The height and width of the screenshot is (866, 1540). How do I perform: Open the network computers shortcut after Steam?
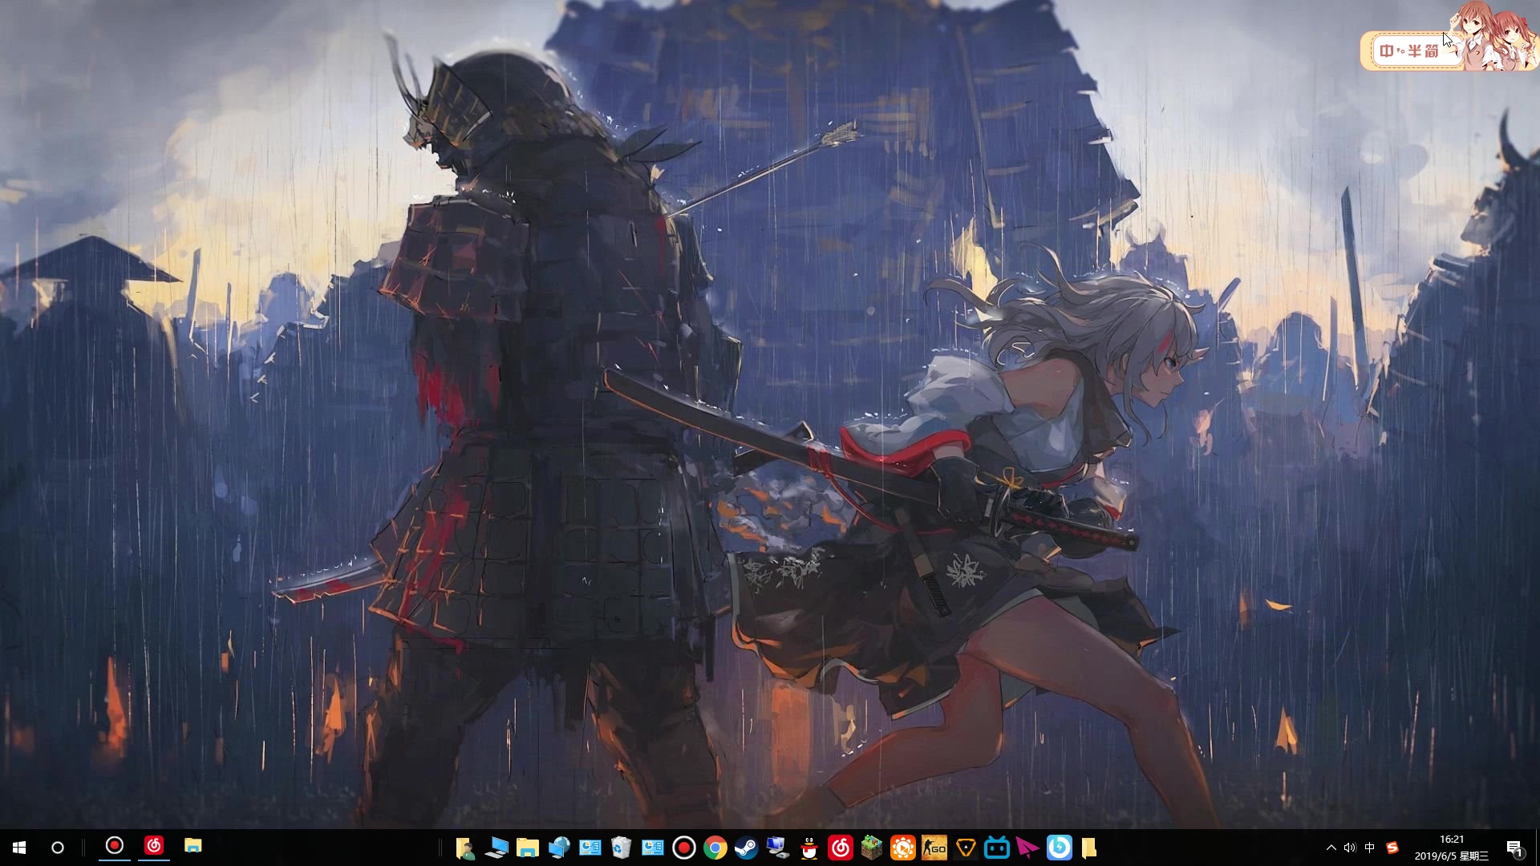777,848
